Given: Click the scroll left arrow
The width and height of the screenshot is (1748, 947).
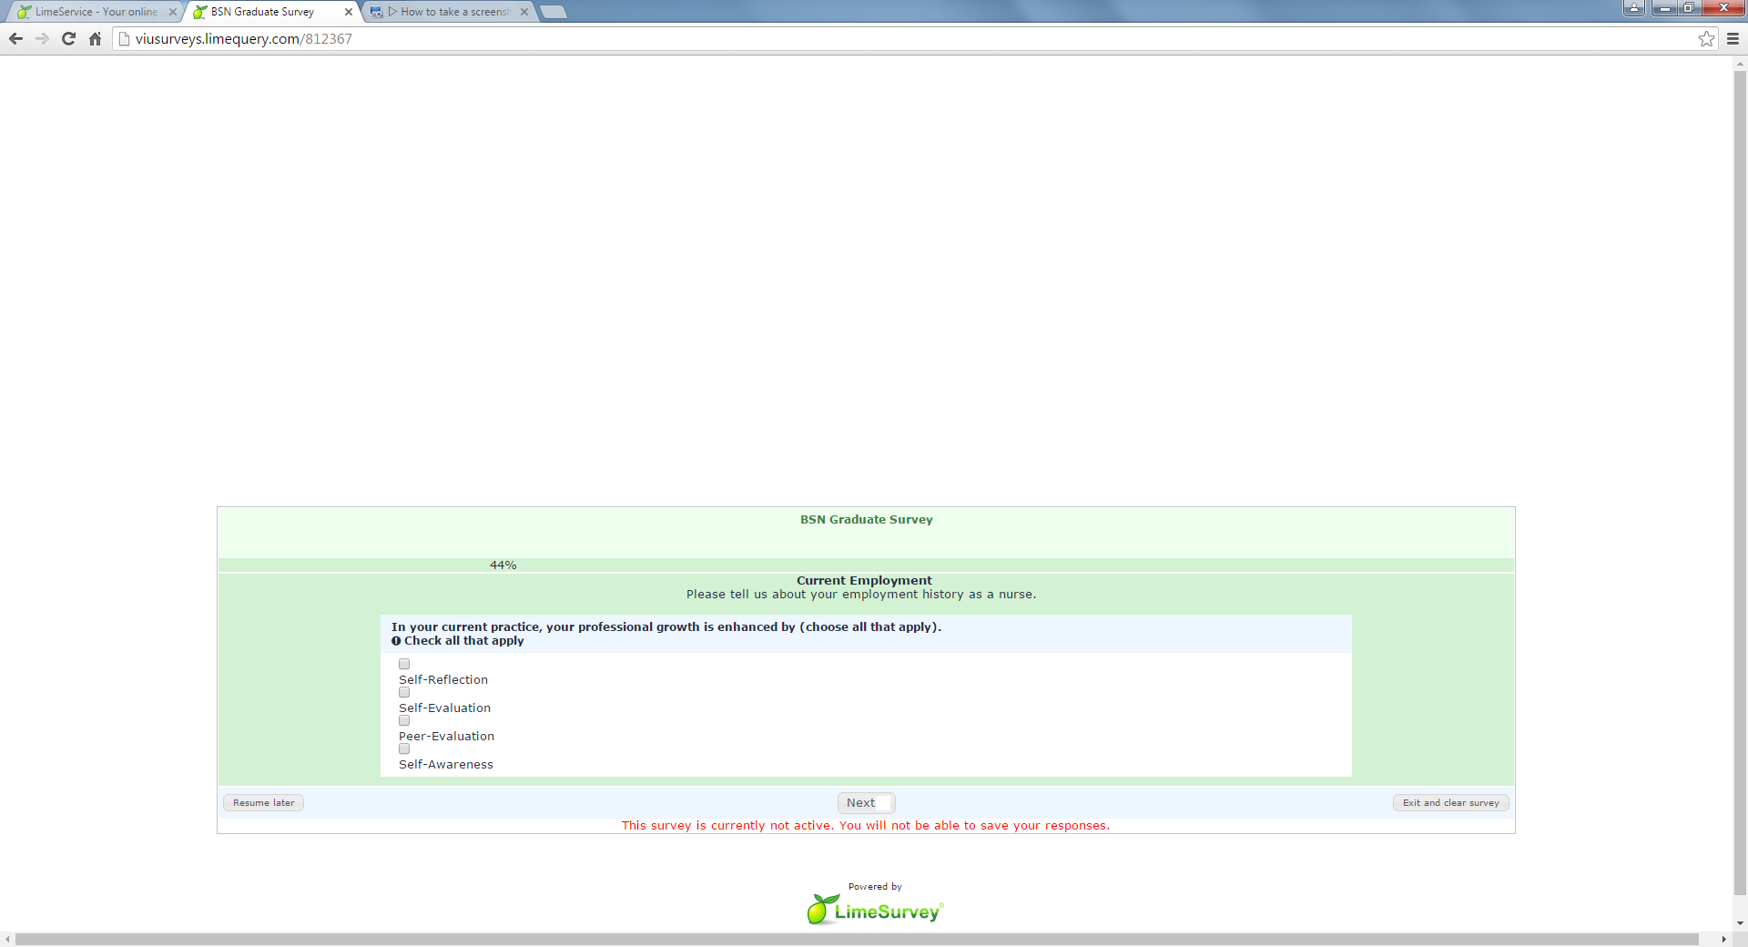Looking at the screenshot, I should click(8, 939).
